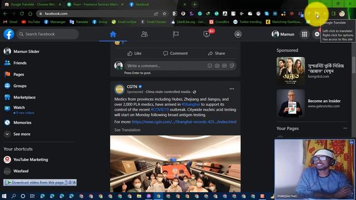Open File Explorer from taskbar

click(x=139, y=196)
